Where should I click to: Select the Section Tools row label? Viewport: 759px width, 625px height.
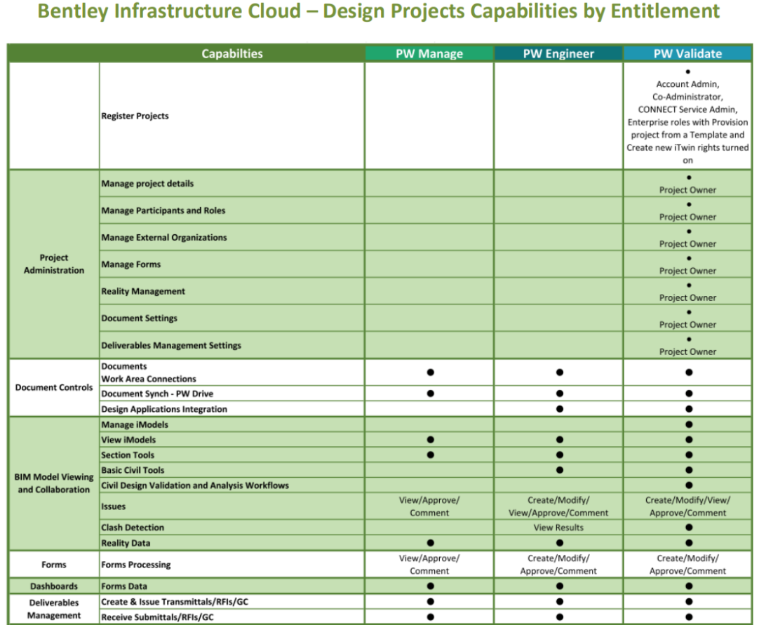click(127, 455)
